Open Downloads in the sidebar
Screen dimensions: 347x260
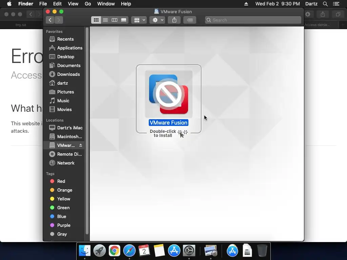pos(64,74)
